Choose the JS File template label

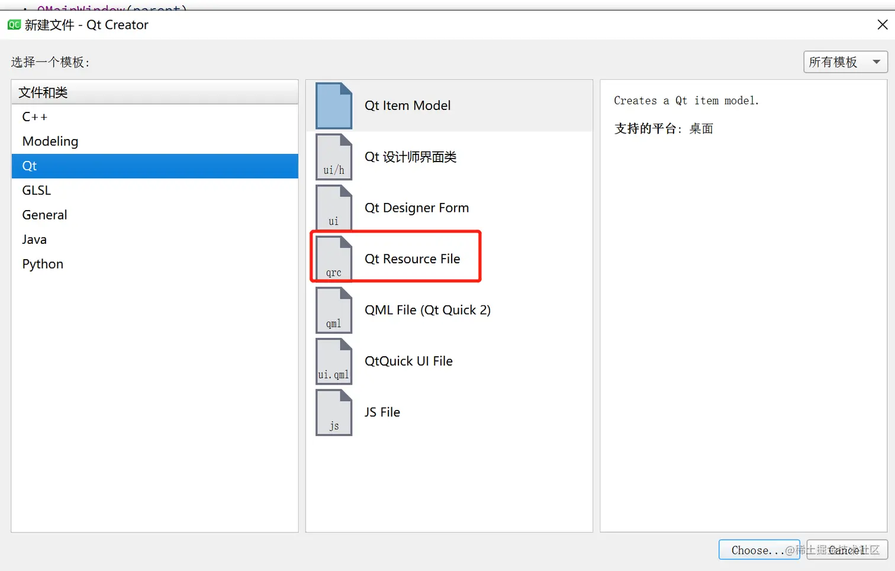(x=382, y=412)
